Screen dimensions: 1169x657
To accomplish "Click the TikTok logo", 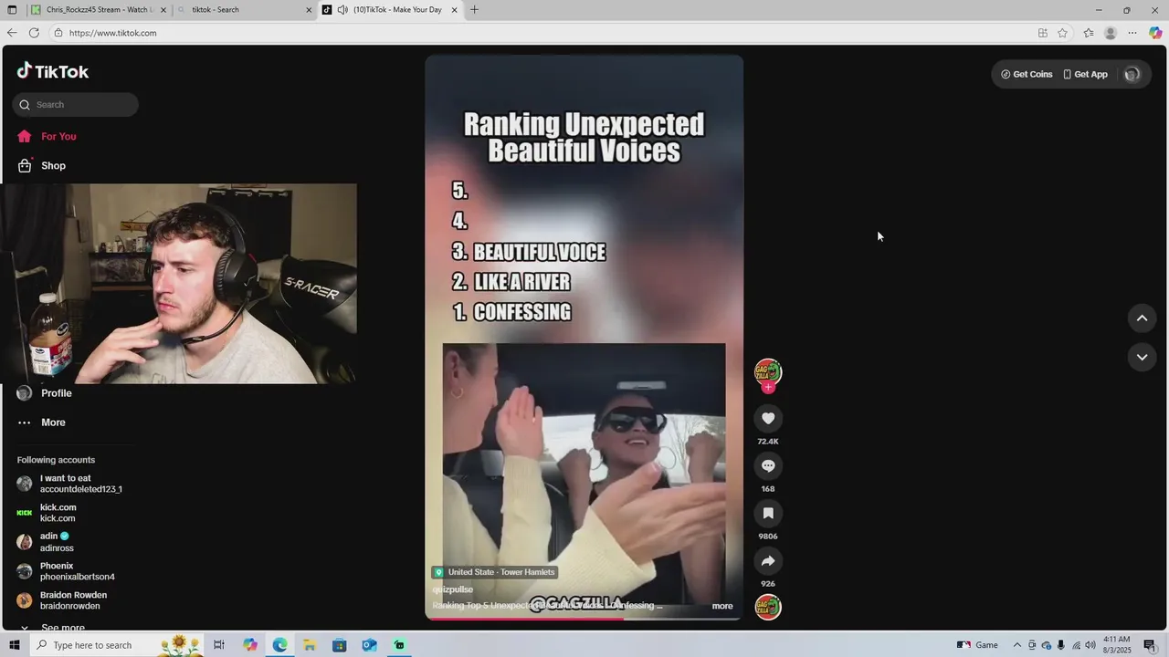I will 53,71.
